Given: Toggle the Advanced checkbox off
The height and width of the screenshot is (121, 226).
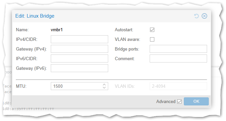Looking at the screenshot, I should click(179, 101).
